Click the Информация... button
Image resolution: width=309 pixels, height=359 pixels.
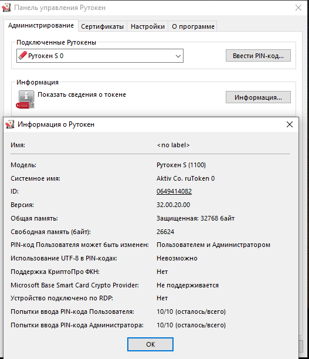(258, 97)
